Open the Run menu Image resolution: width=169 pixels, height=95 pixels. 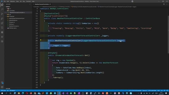click(x=24, y=1)
